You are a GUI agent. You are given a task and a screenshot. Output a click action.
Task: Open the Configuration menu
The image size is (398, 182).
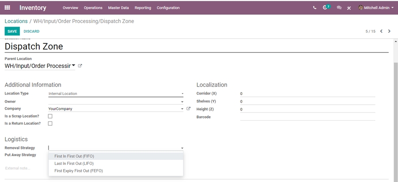[x=168, y=8]
